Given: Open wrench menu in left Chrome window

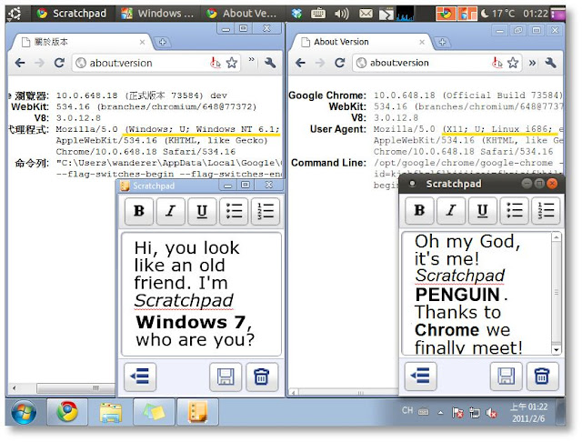Looking at the screenshot, I should pos(270,63).
